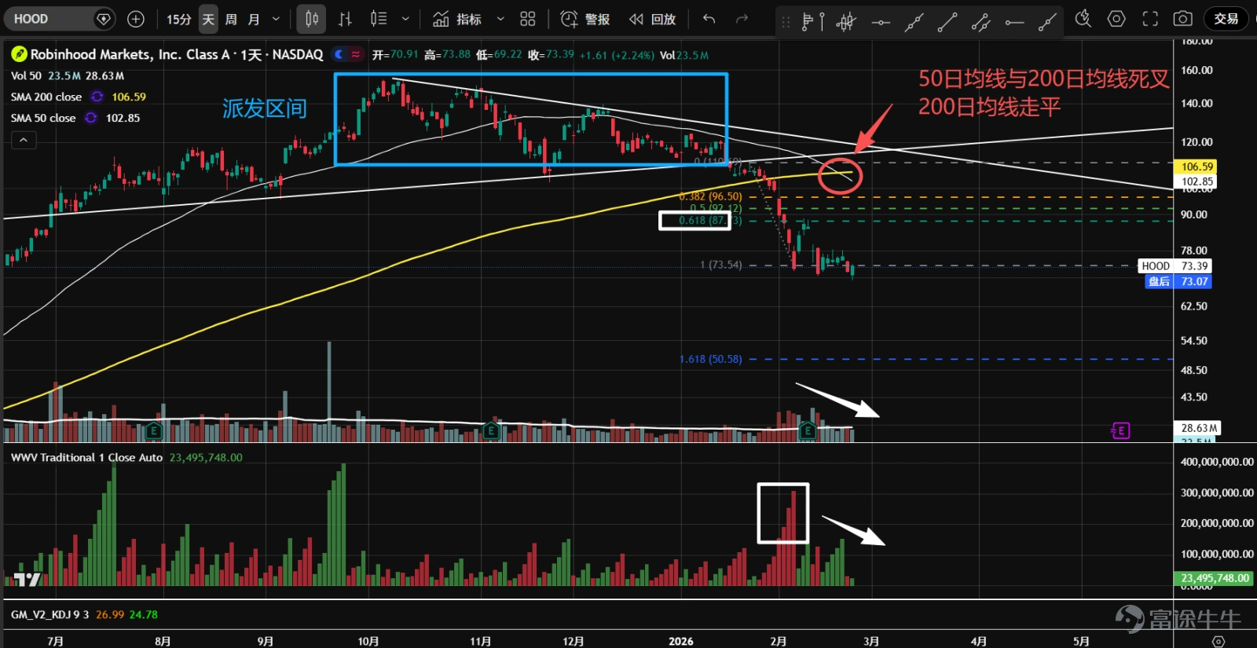Click the 23,495,748.00 WWV axis label
Viewport: 1257px width, 648px height.
tap(1215, 578)
